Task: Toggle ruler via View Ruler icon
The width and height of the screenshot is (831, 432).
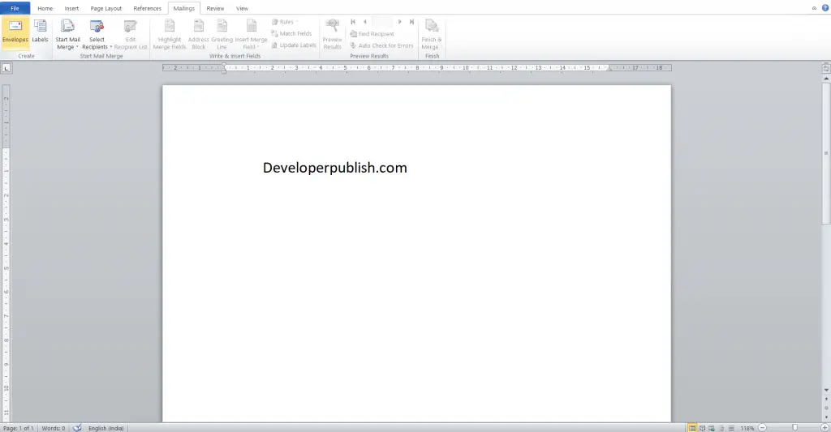Action: (x=825, y=68)
